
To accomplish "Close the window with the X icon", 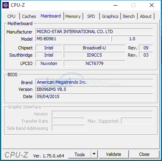I will 152,5.
